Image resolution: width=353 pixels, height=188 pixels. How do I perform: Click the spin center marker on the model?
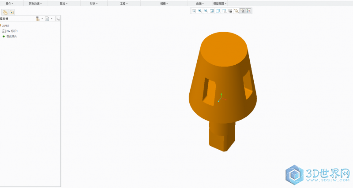click(x=222, y=98)
